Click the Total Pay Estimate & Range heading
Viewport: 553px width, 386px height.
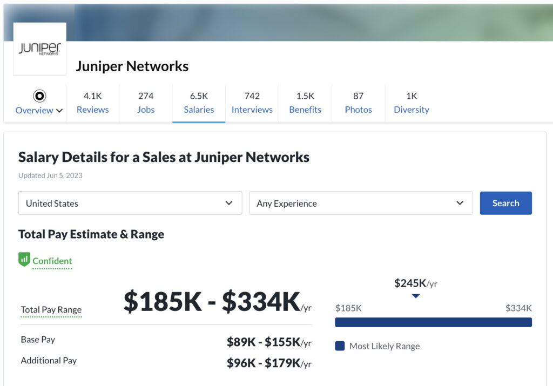pos(91,234)
